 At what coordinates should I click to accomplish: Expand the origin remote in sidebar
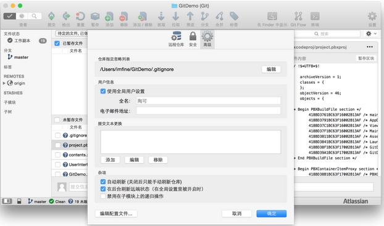4,83
